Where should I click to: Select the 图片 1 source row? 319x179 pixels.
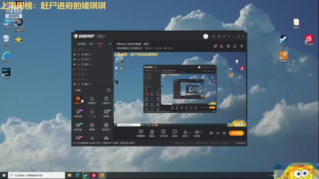[x=92, y=84]
